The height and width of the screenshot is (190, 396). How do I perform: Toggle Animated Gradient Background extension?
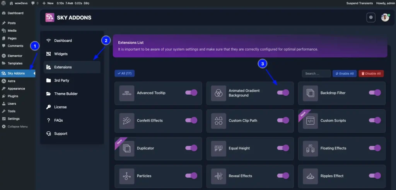pos(283,93)
